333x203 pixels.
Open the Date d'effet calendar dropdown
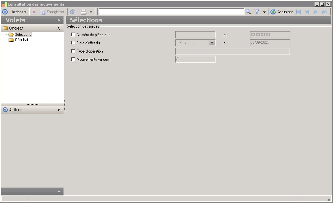(x=212, y=43)
